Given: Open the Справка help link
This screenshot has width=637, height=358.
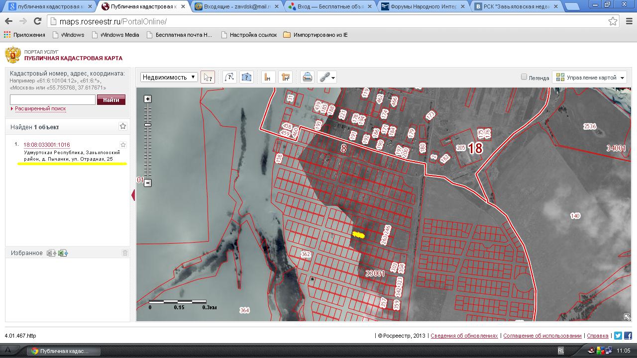Looking at the screenshot, I should [x=597, y=336].
